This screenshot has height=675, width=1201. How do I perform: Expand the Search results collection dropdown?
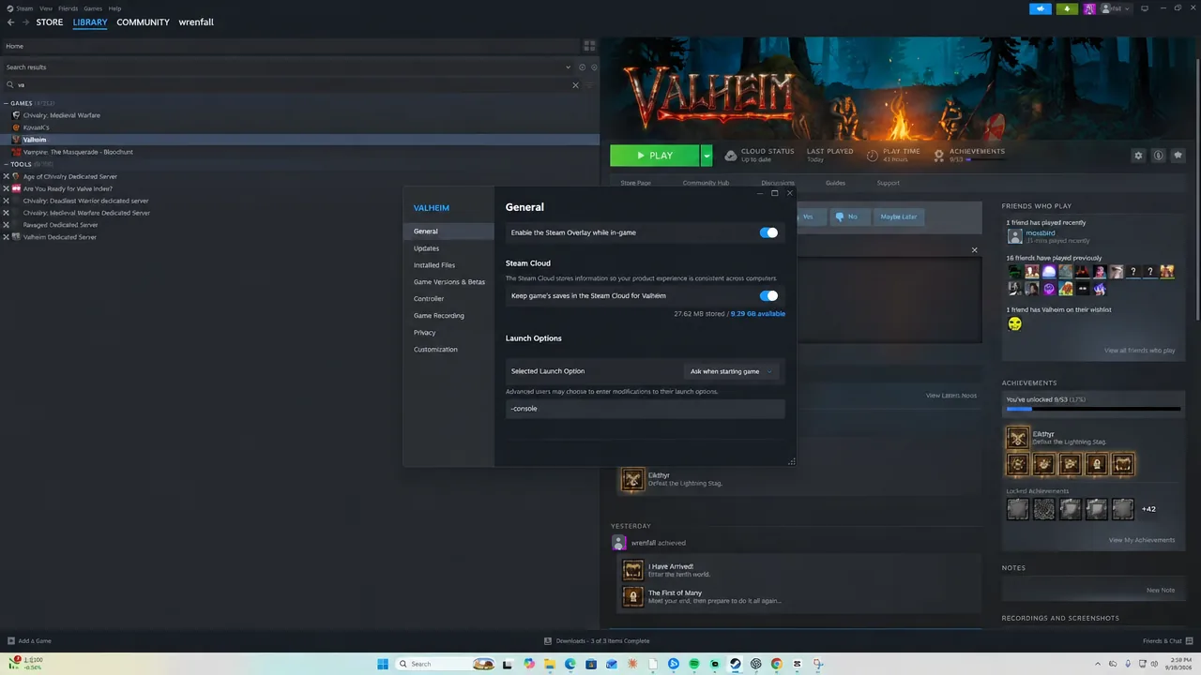568,67
